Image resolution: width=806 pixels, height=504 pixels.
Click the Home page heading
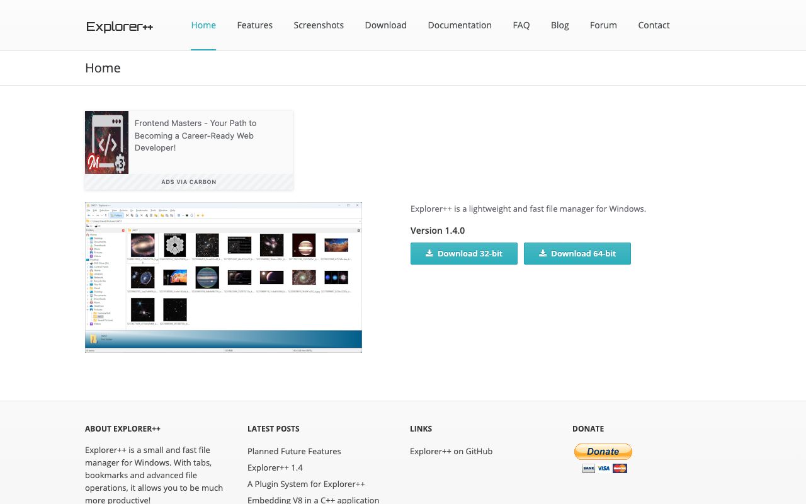[103, 68]
